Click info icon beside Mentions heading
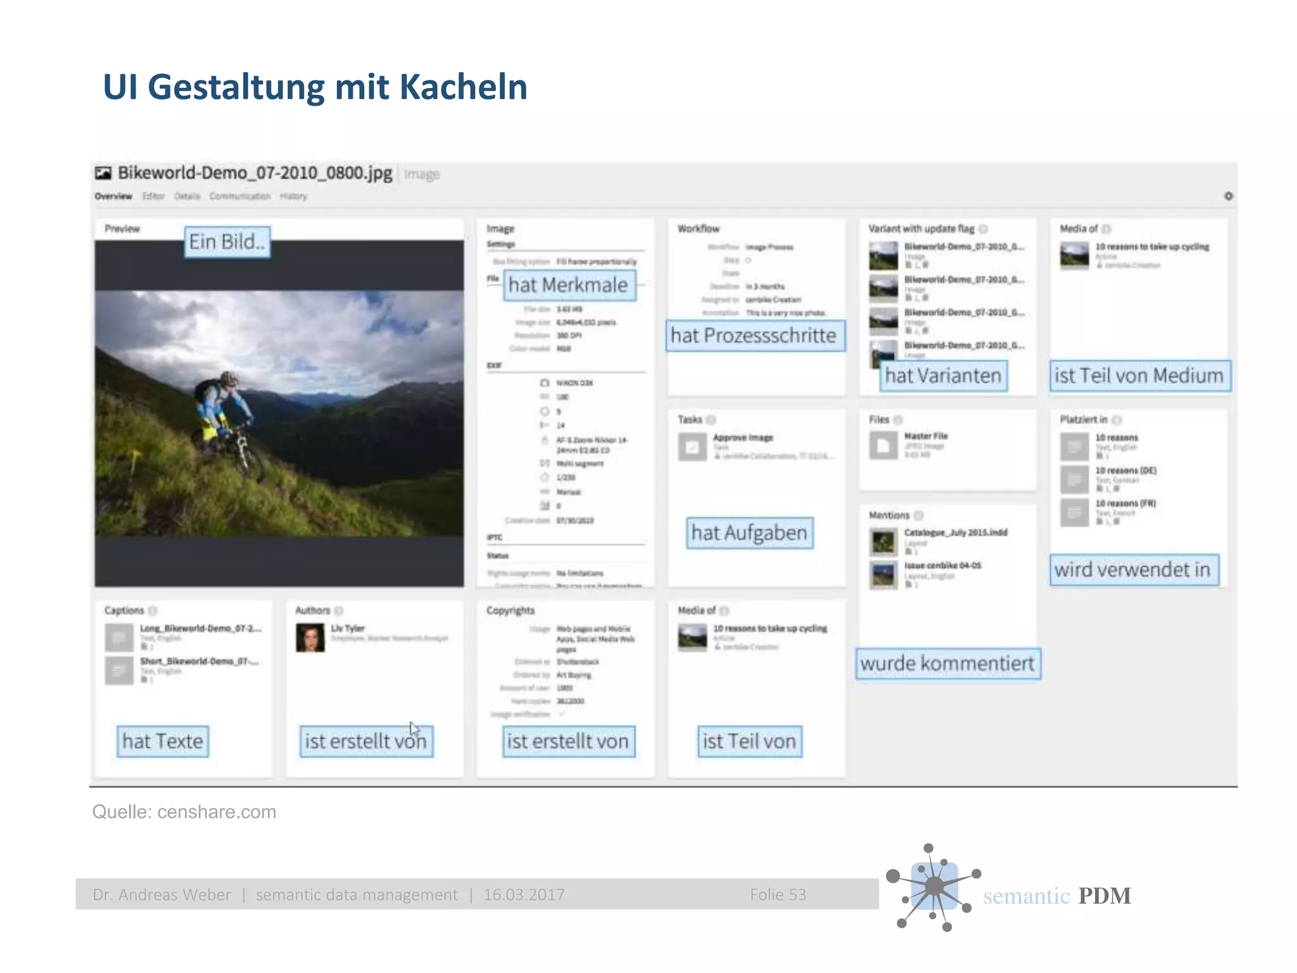Viewport: 1297px width, 973px height. tap(918, 515)
